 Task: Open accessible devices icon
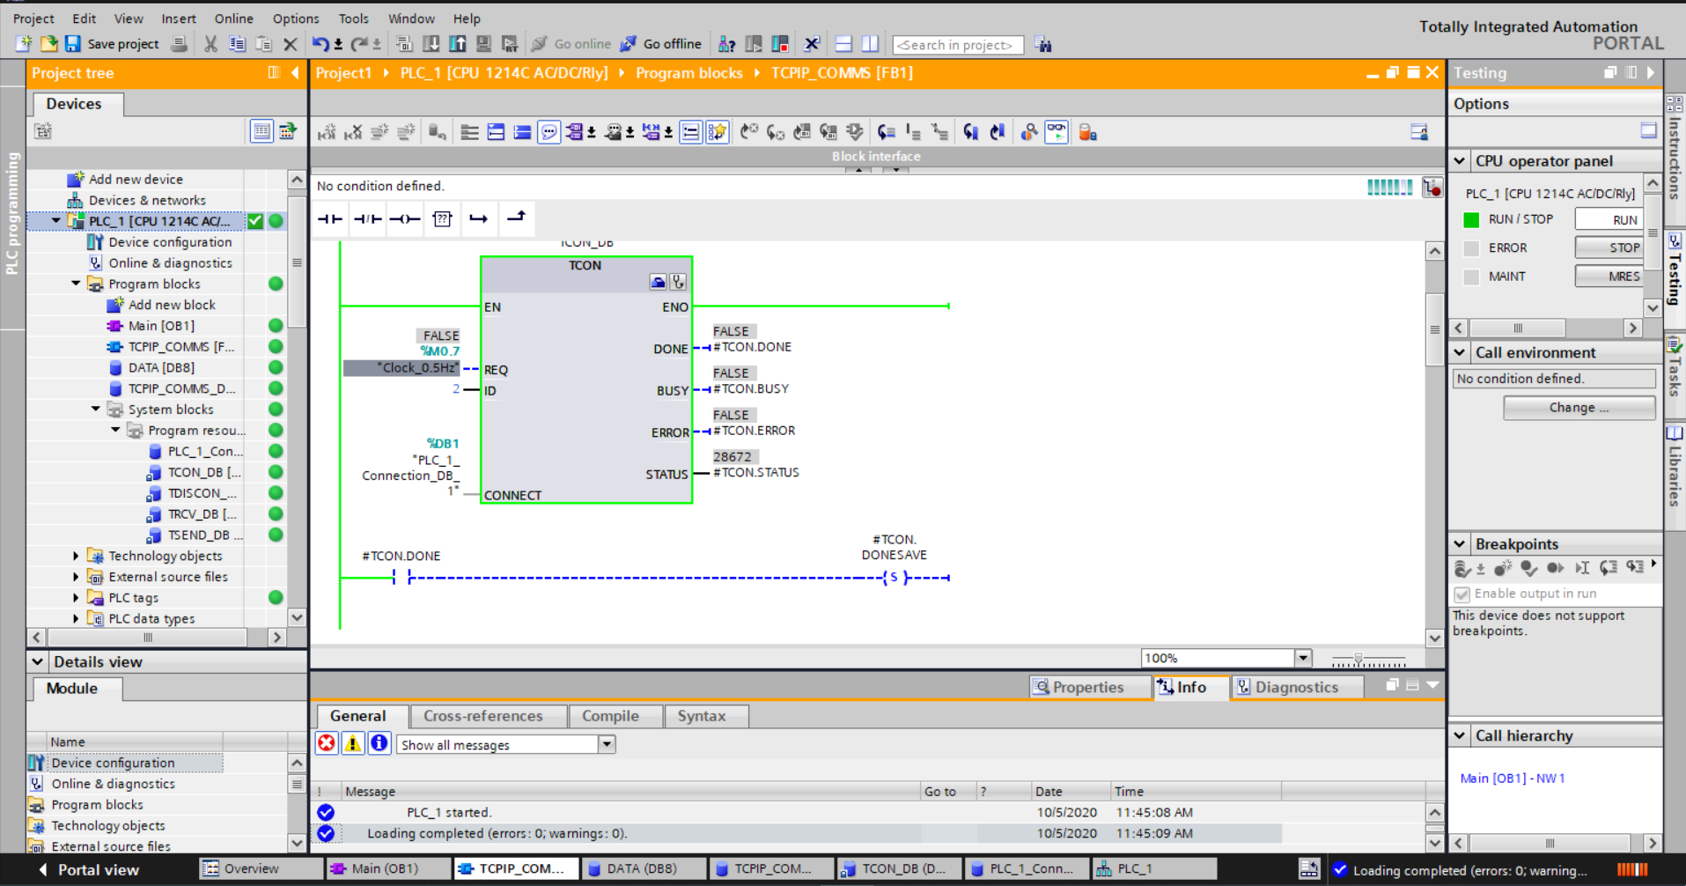[726, 44]
